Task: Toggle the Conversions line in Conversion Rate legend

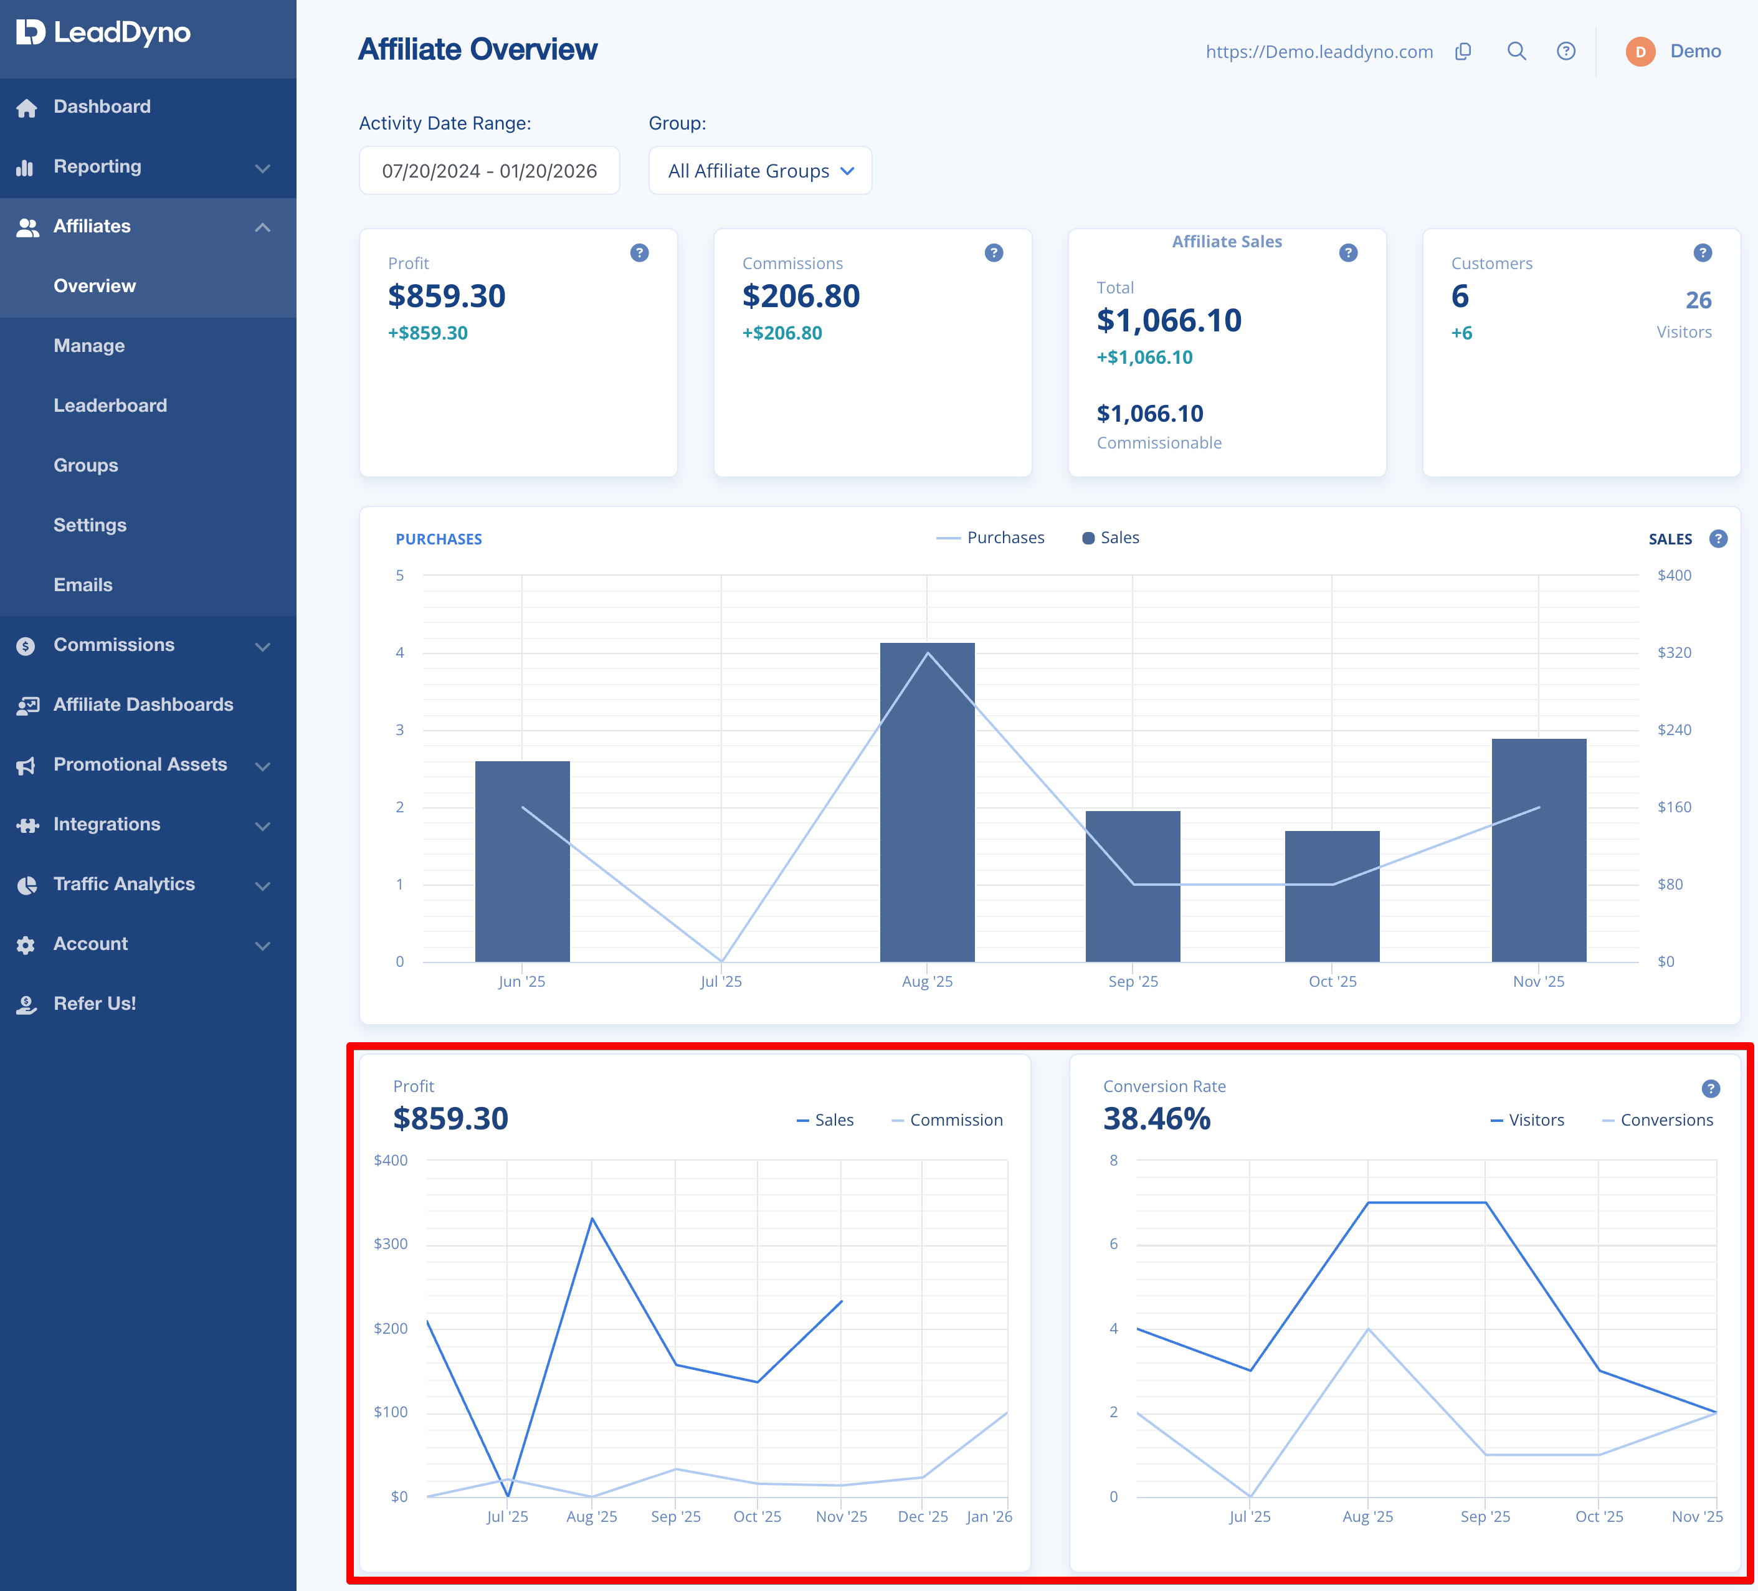Action: [x=1658, y=1120]
